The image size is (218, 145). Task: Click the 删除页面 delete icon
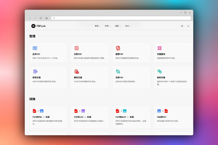pos(77,72)
